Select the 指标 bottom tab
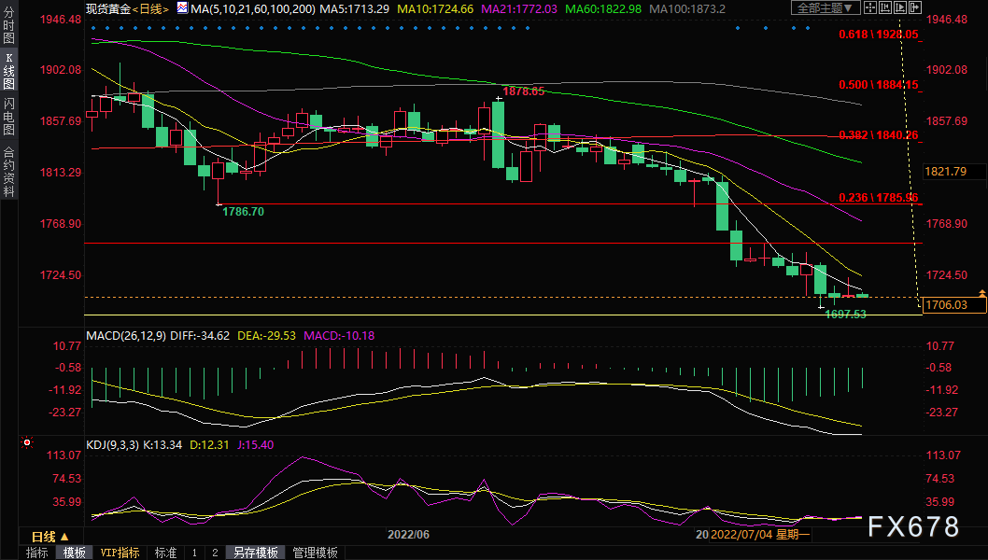Viewport: 988px width, 560px height. coord(37,553)
